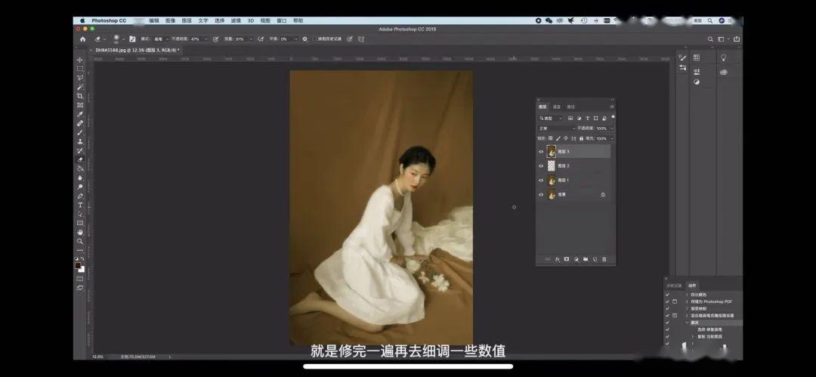Select the 图层 2 layer thumbnail
This screenshot has height=377, width=816.
(x=551, y=165)
